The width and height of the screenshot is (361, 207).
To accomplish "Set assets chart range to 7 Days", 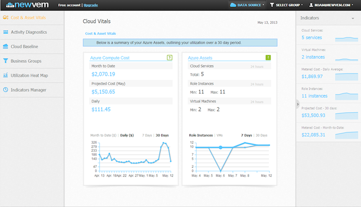I will click(x=246, y=135).
